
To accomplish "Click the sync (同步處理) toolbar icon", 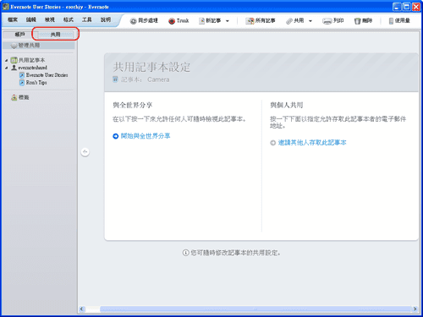I will tap(133, 21).
